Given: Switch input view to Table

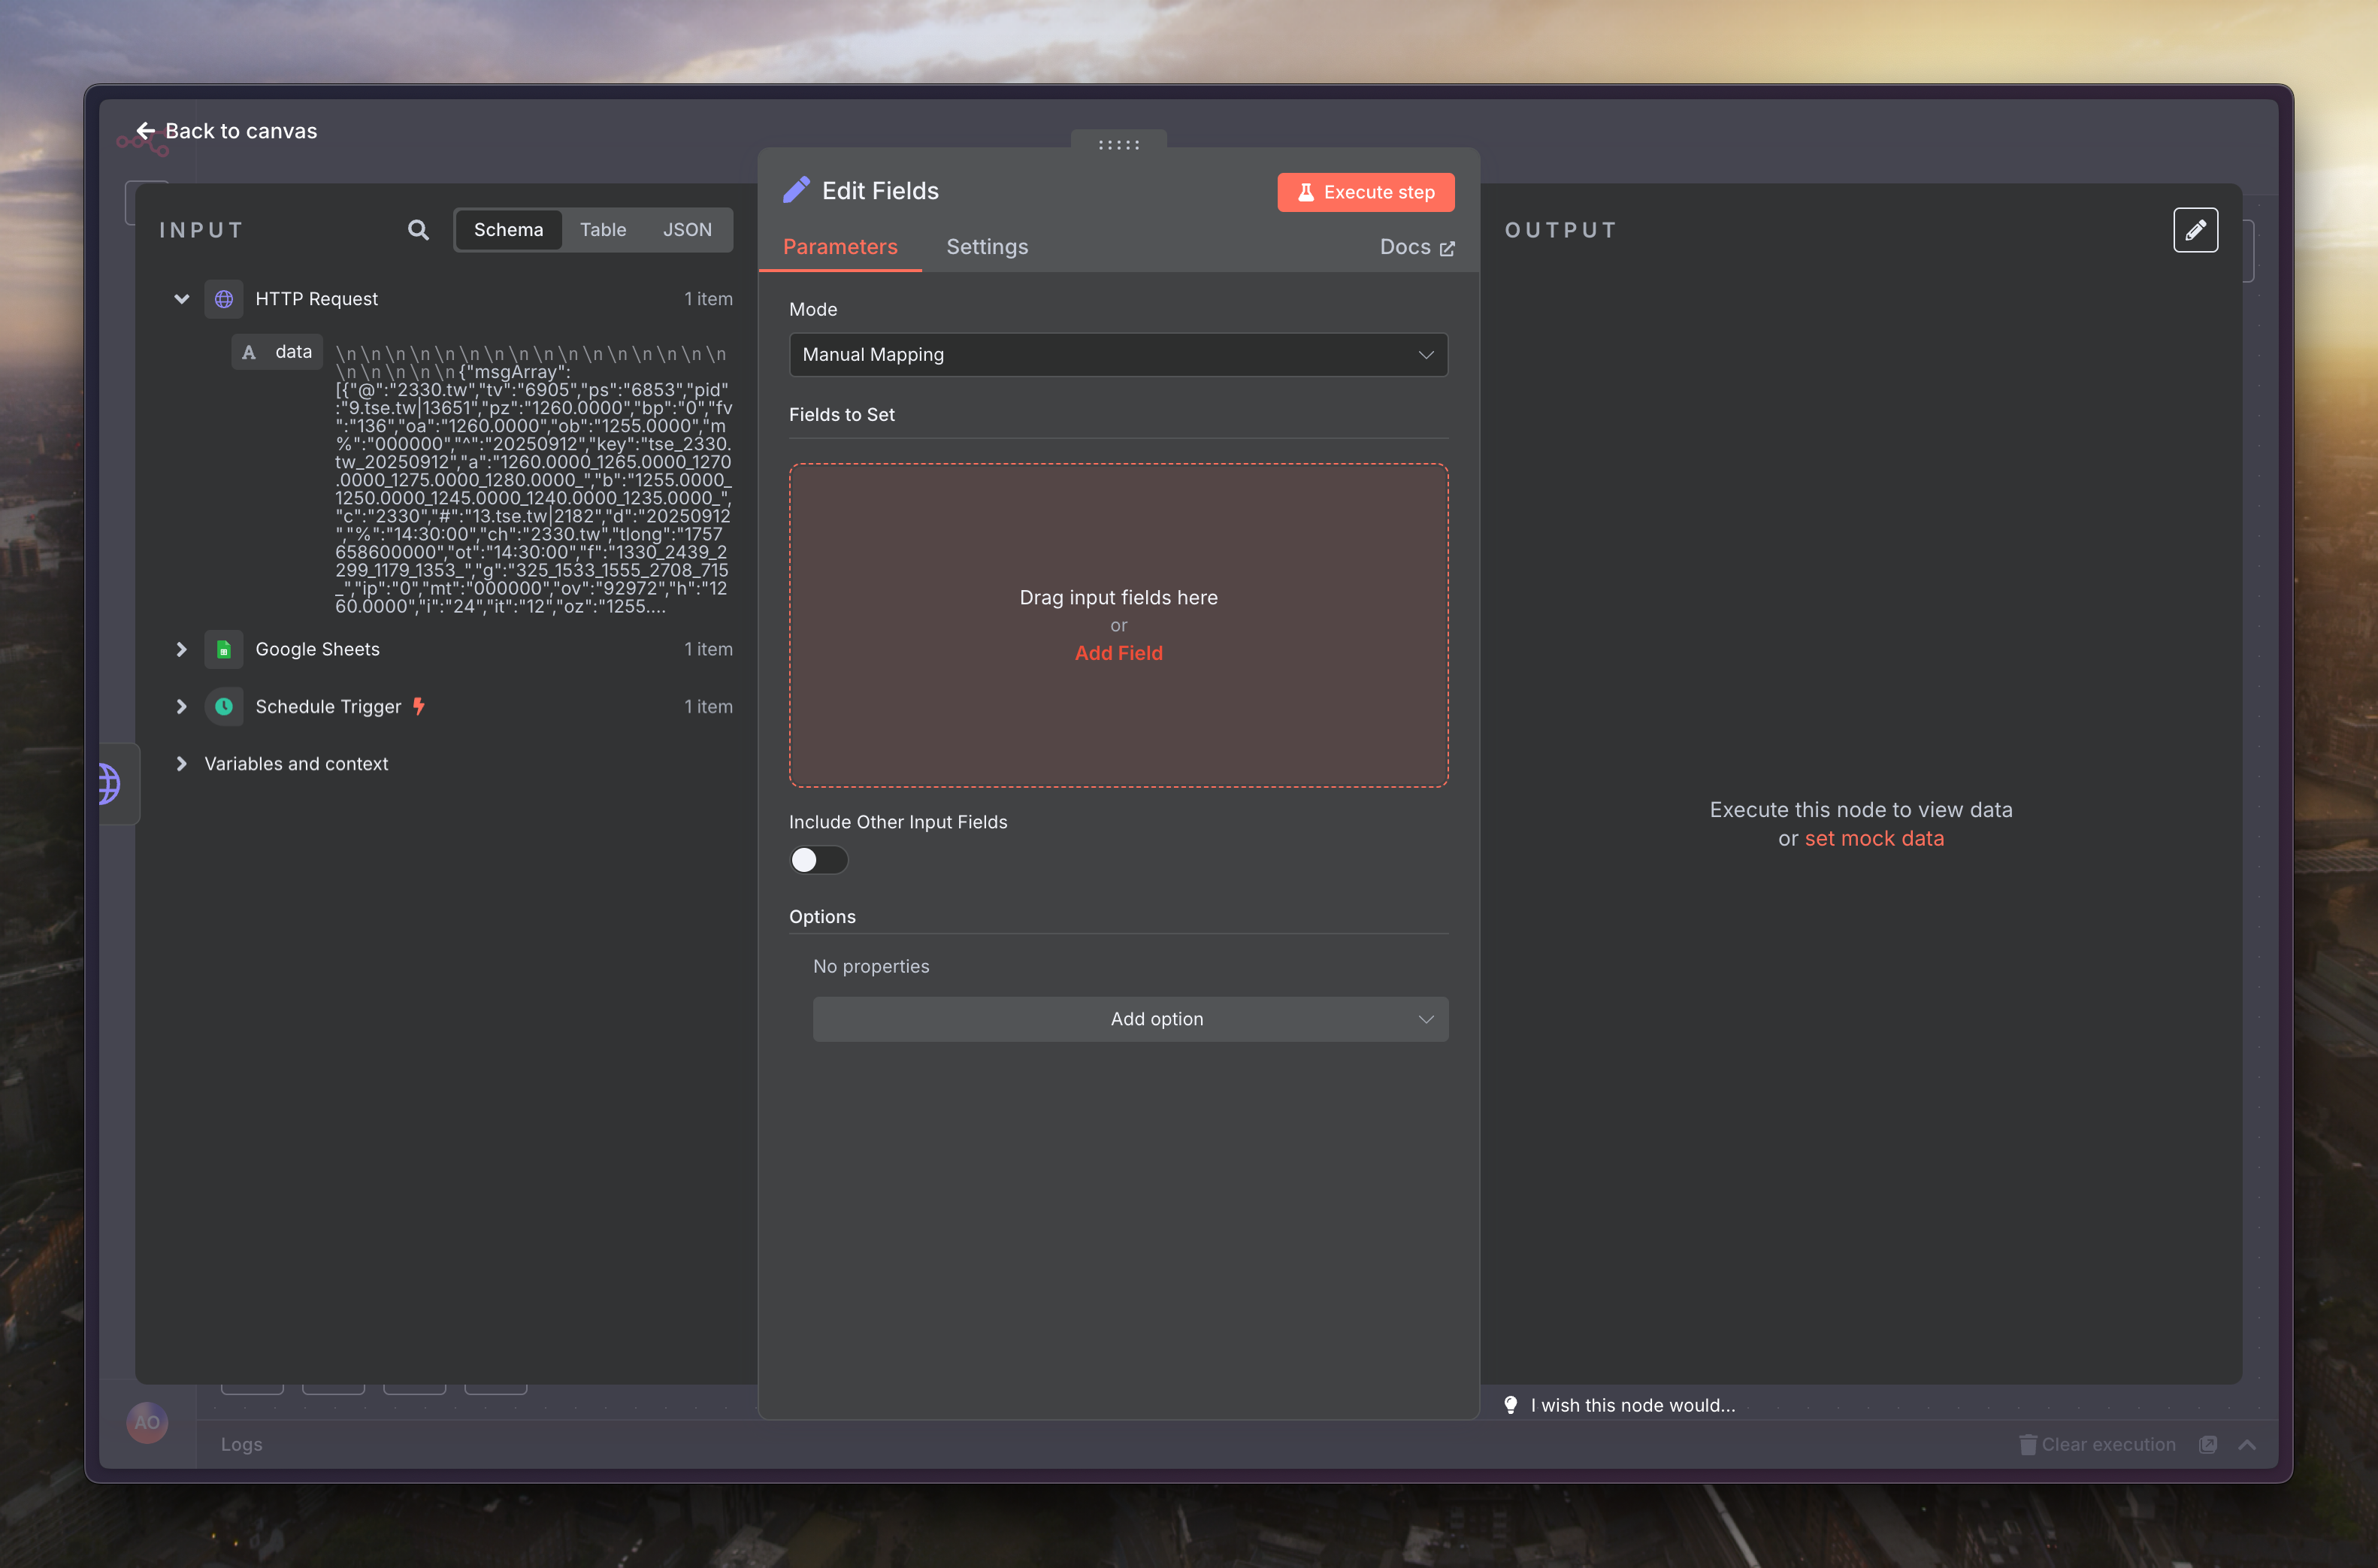Looking at the screenshot, I should pyautogui.click(x=603, y=230).
